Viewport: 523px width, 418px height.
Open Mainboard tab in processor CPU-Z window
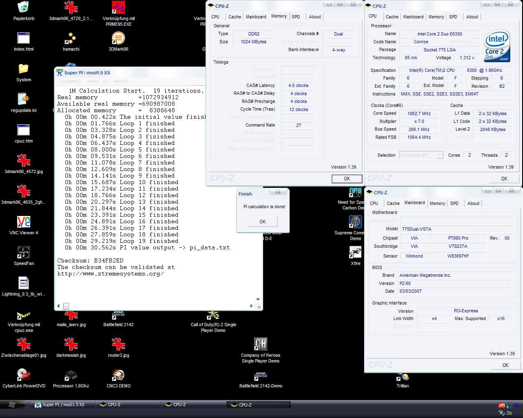(x=413, y=17)
